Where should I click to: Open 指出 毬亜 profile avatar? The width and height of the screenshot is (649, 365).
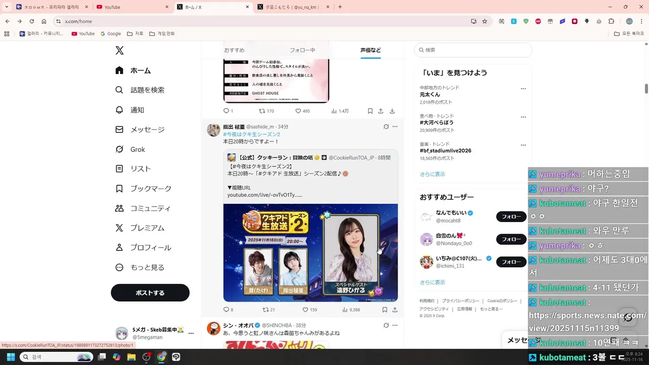213,130
